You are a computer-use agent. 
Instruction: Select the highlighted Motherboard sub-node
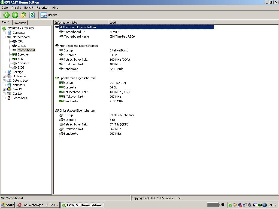point(26,50)
